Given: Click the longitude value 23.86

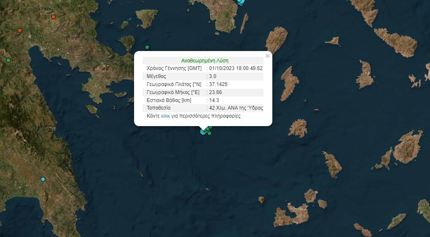Looking at the screenshot, I should click(215, 92).
